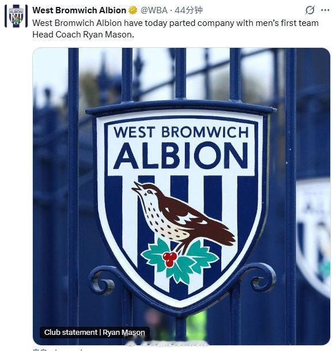Click the source text below the image
Viewport: 336px width, 351px height.
[58, 349]
